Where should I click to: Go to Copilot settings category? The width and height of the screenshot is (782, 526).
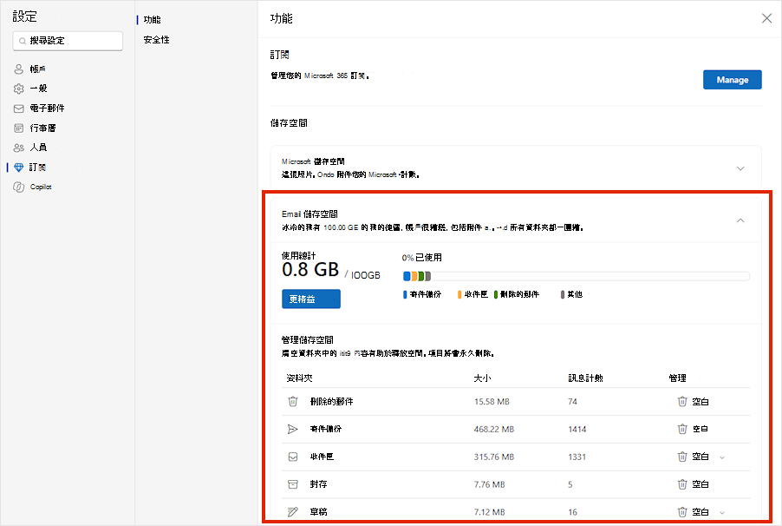coord(41,187)
